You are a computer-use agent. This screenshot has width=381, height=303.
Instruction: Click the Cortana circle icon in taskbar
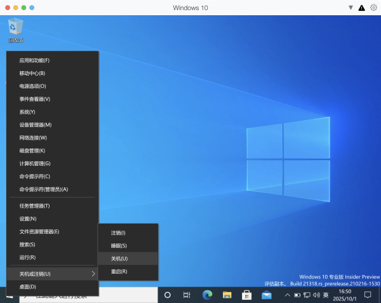(168, 295)
